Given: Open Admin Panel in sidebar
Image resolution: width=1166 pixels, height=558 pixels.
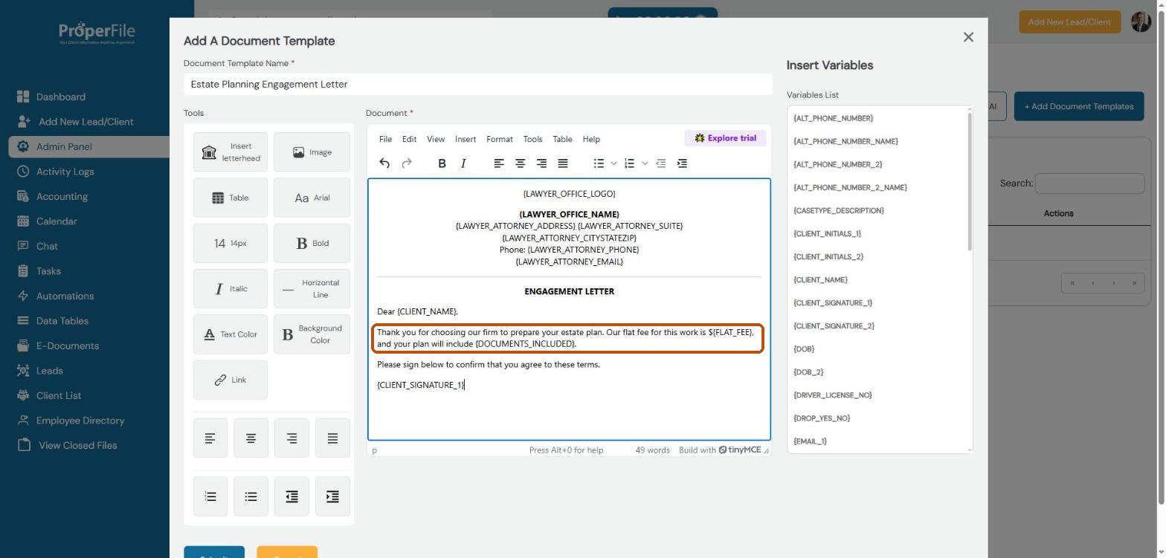Looking at the screenshot, I should pyautogui.click(x=89, y=146).
